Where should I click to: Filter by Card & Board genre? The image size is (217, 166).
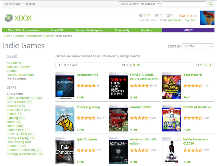[x=19, y=102]
